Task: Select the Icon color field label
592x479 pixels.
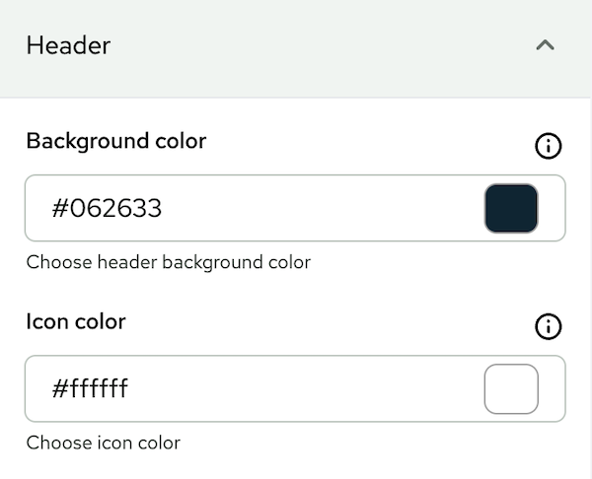Action: [x=76, y=321]
